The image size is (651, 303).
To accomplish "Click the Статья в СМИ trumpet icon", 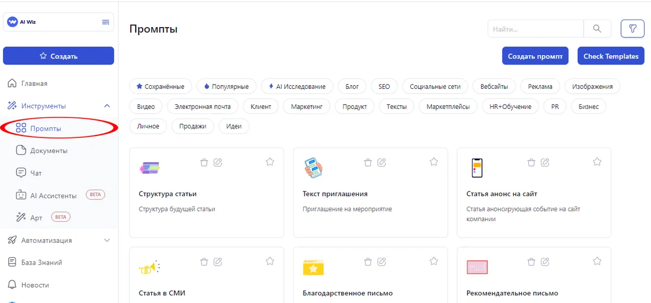I will [150, 267].
